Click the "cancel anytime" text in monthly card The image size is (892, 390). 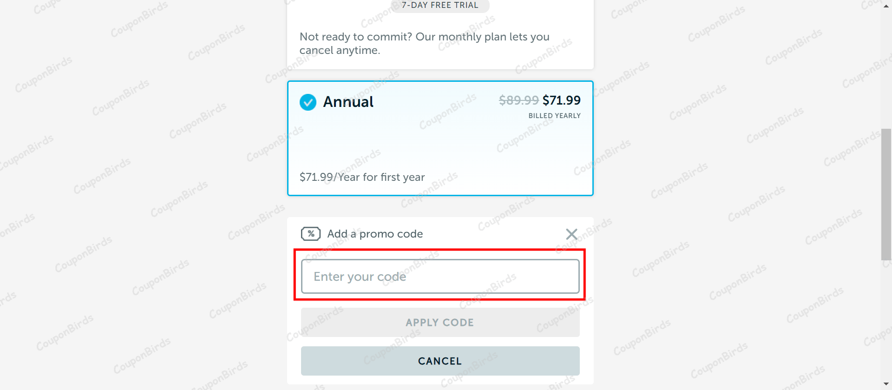(339, 50)
